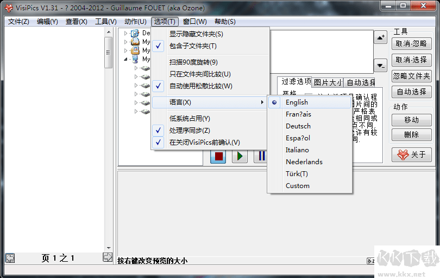Image resolution: width=440 pixels, height=278 pixels.
Task: Click the 删除 button
Action: [x=411, y=134]
